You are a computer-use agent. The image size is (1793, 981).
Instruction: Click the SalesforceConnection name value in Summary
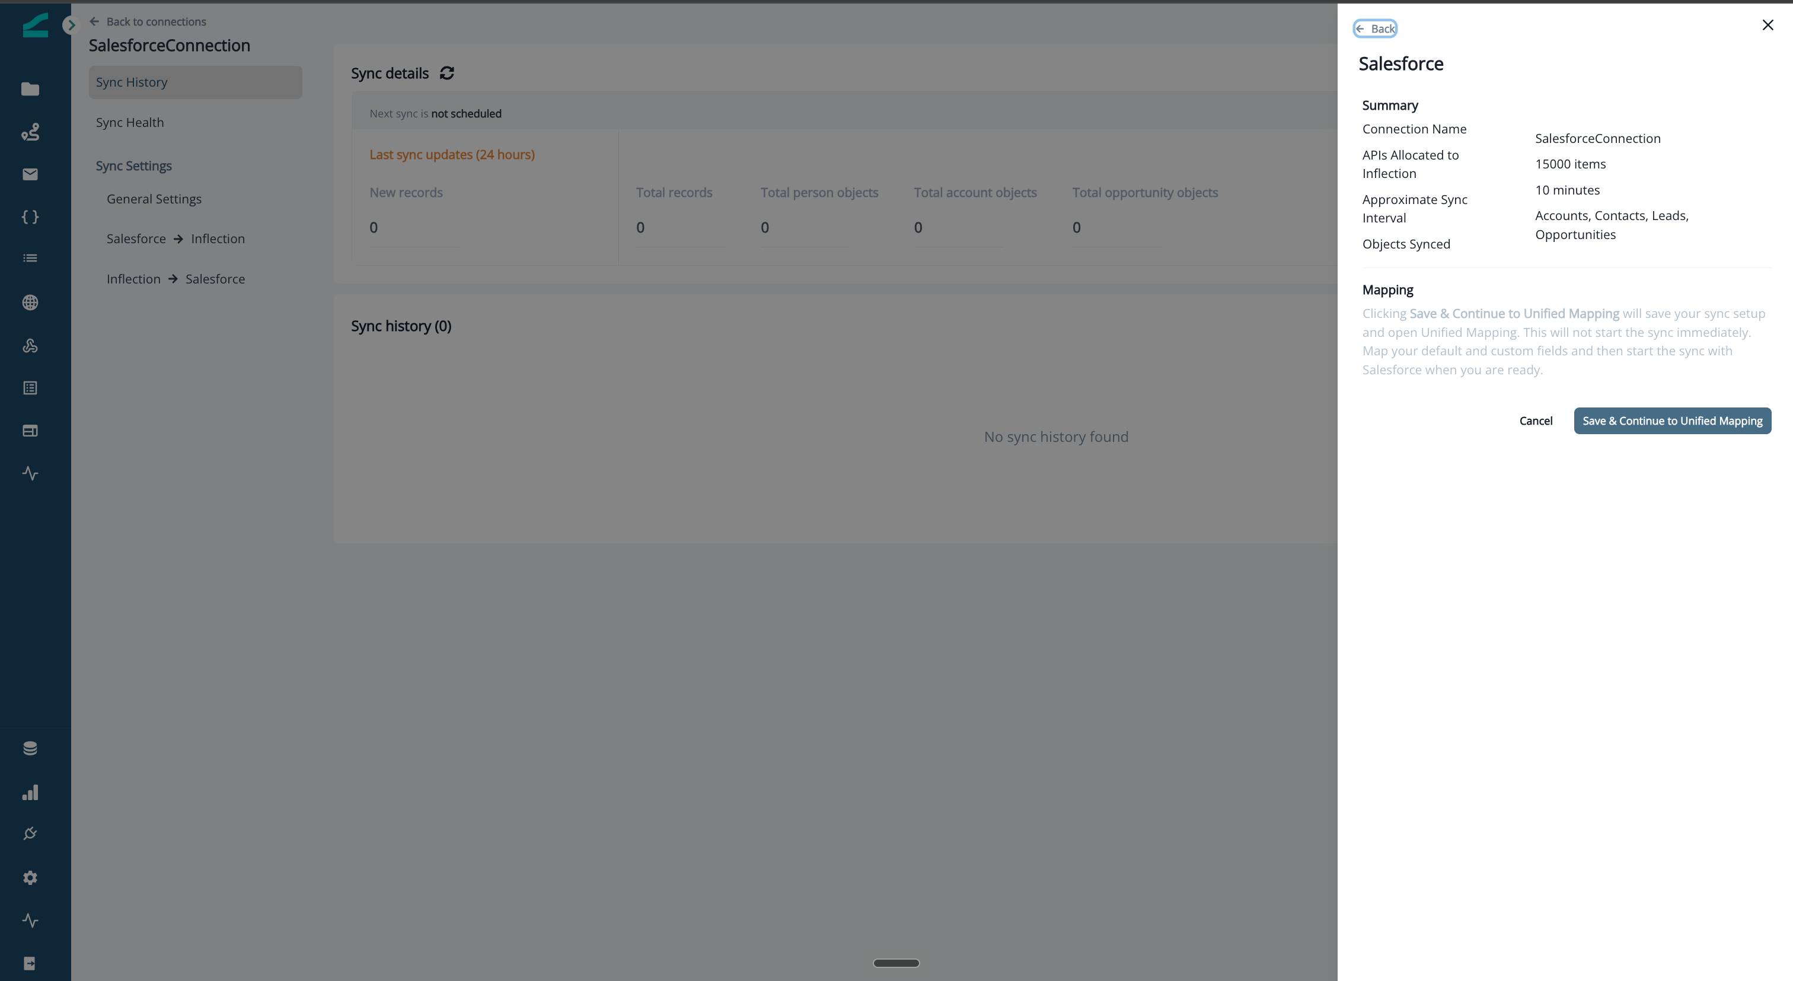click(1597, 139)
